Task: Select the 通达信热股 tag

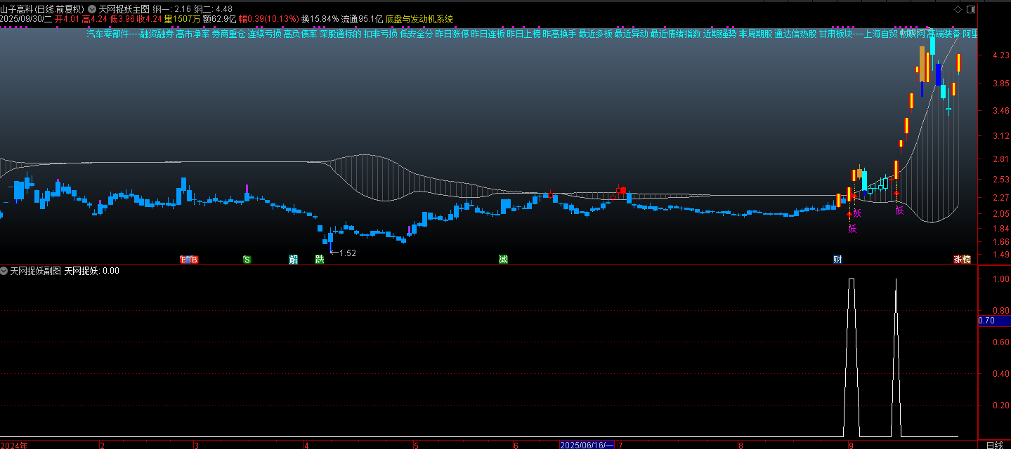Action: (x=795, y=34)
